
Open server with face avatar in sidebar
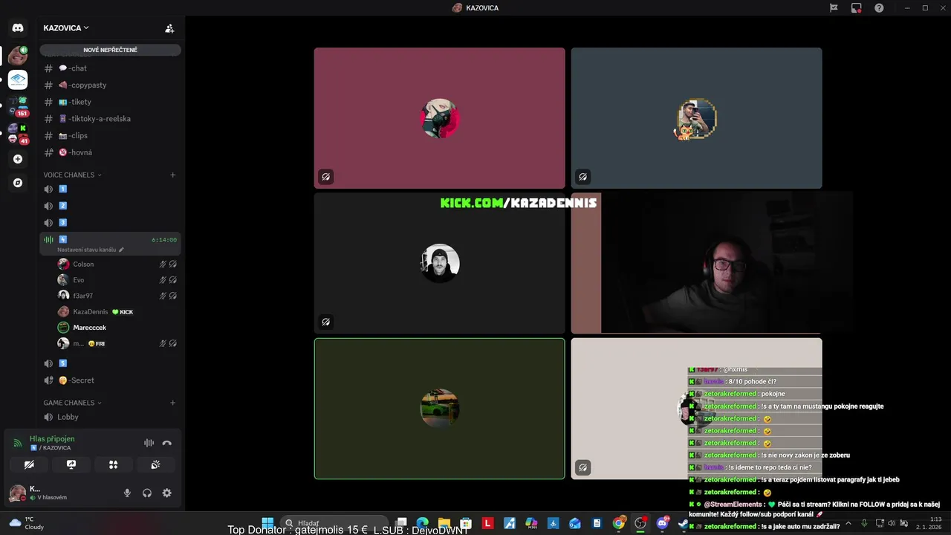click(x=18, y=56)
